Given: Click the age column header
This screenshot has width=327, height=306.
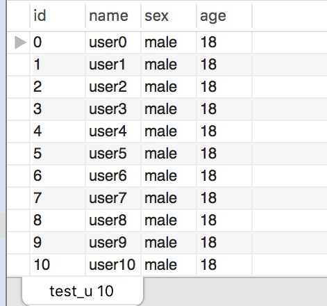Looking at the screenshot, I should tap(224, 16).
